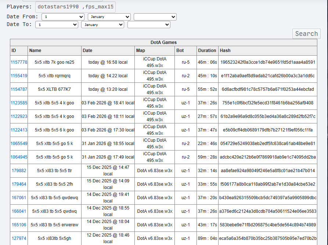Click hash starting with 6d6acfbdf981c78c
This screenshot has width=328, height=245.
(268, 89)
